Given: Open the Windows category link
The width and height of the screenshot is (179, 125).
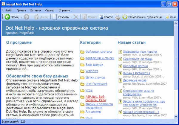Looking at the screenshot, I should tap(92, 71).
